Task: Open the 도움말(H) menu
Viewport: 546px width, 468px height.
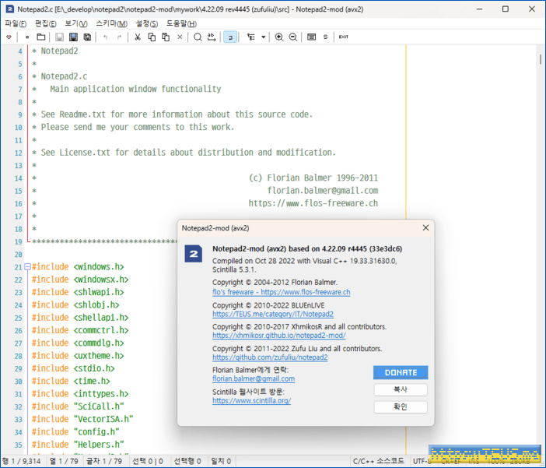Action: 181,23
